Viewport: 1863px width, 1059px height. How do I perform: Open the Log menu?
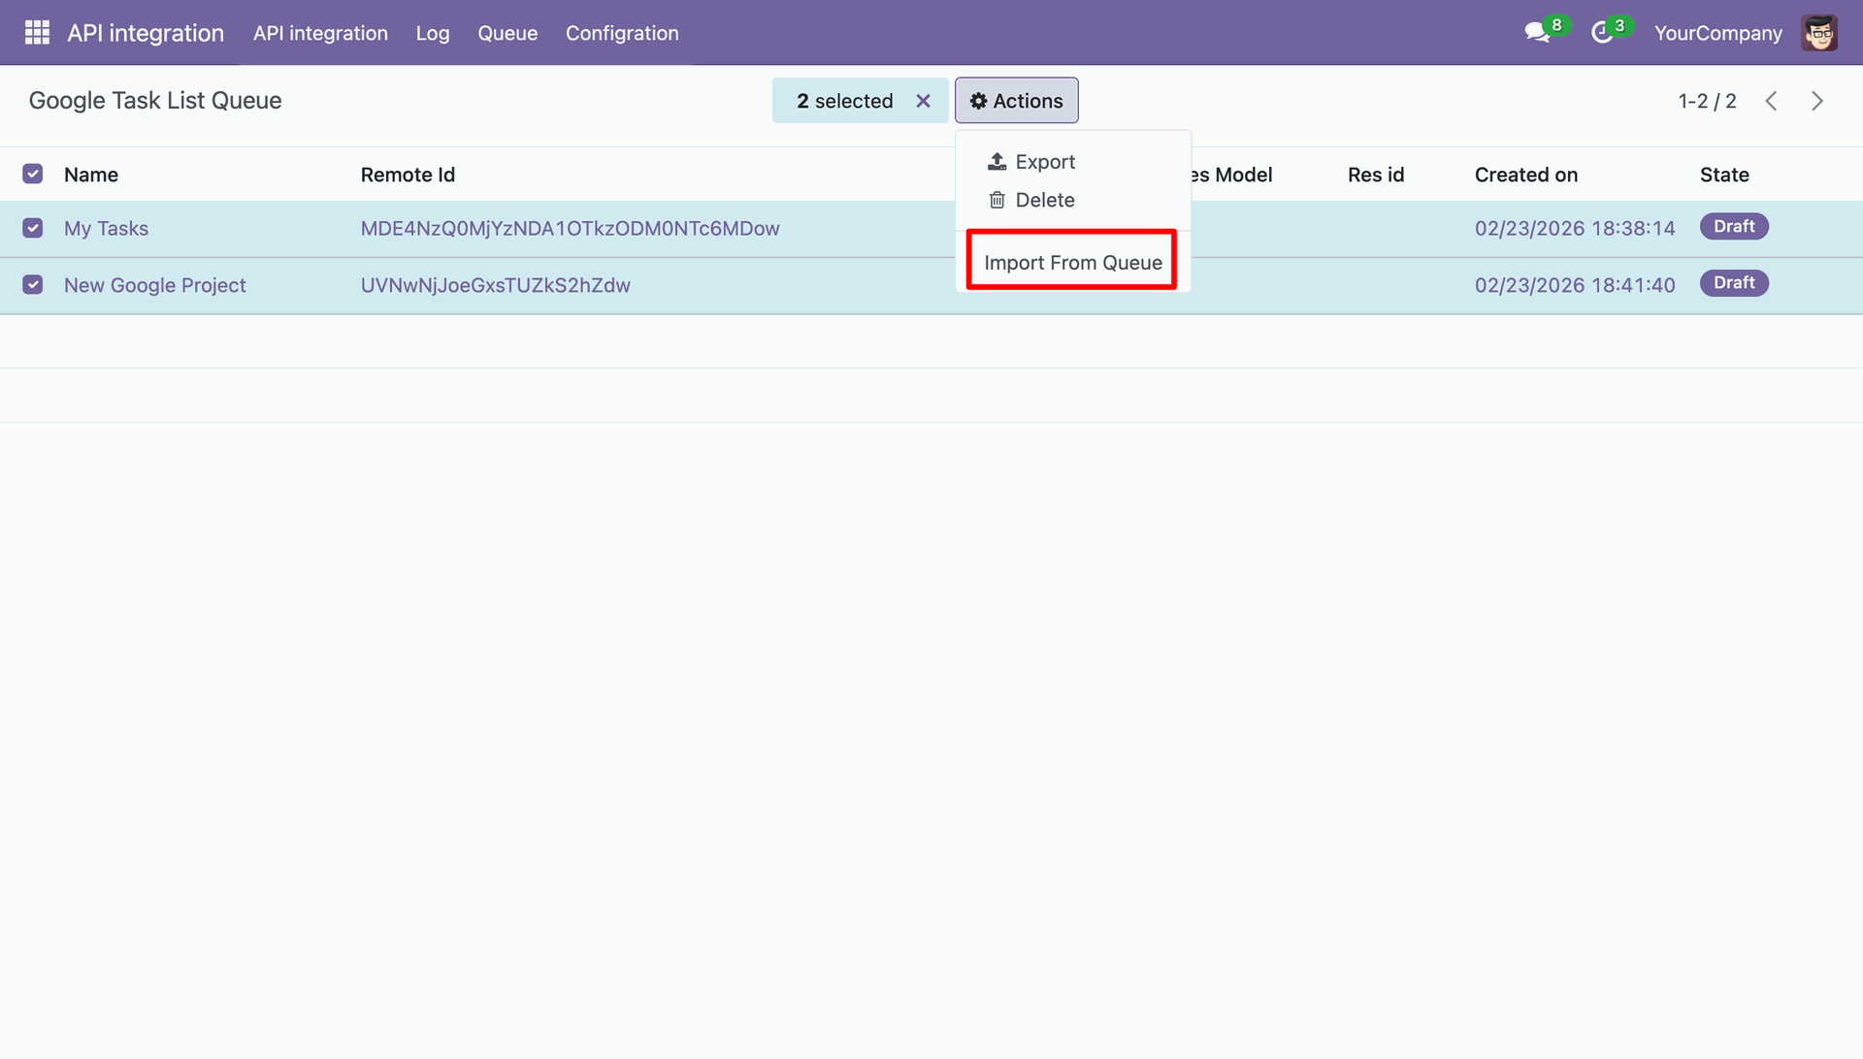coord(433,33)
